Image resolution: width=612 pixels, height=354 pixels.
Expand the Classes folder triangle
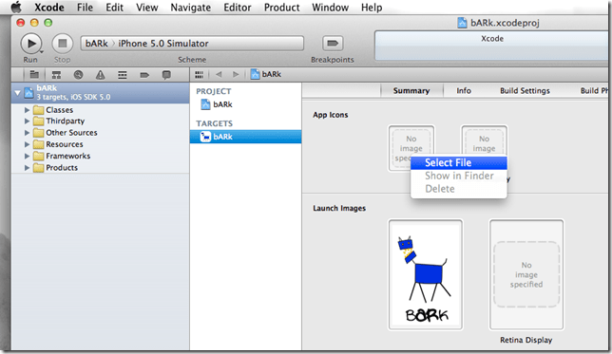[27, 110]
